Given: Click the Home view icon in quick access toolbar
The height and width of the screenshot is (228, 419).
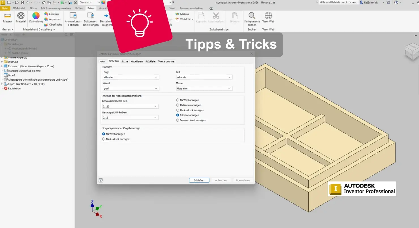Looking at the screenshot, I should (x=44, y=3).
